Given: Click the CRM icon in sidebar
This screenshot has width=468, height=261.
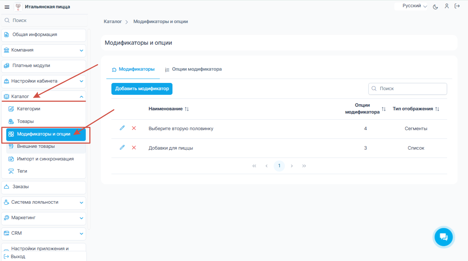Looking at the screenshot, I should (6, 234).
